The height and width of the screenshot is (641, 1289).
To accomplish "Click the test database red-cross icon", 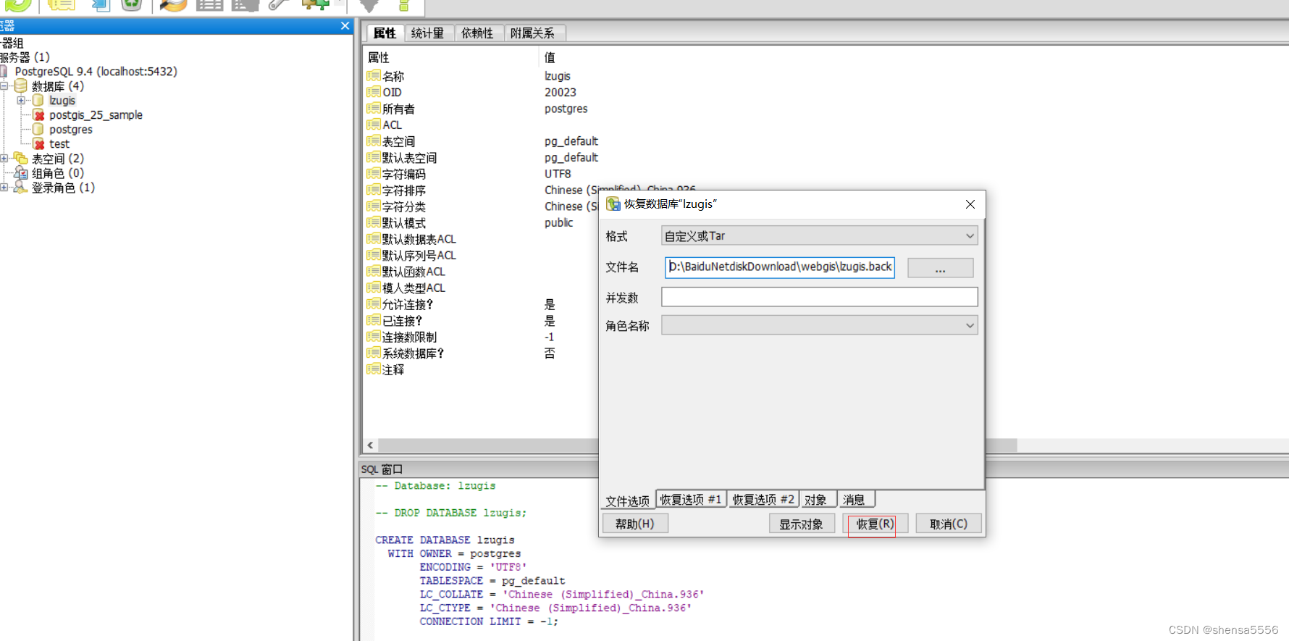I will [x=39, y=144].
